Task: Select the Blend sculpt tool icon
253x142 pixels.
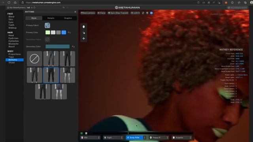Action: click(x=83, y=27)
